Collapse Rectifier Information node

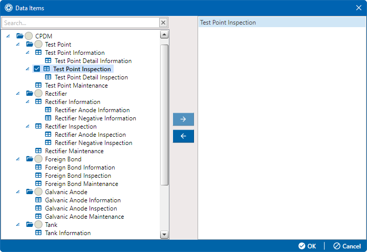click(x=28, y=101)
